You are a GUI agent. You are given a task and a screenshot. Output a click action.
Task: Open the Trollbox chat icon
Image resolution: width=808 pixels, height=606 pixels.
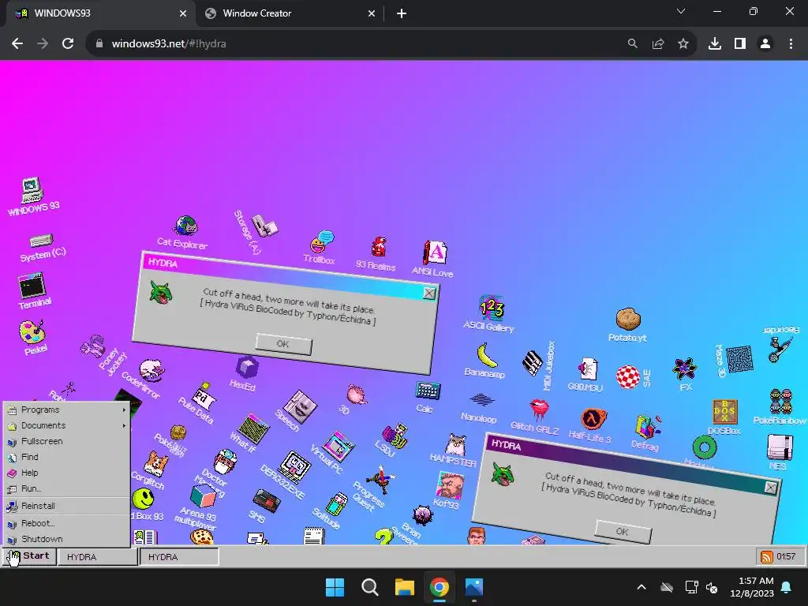(x=322, y=241)
